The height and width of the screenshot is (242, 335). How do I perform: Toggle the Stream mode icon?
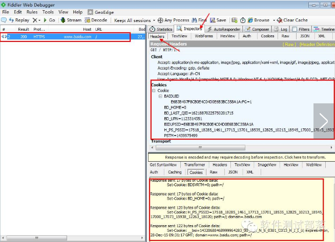pyautogui.click(x=64, y=20)
